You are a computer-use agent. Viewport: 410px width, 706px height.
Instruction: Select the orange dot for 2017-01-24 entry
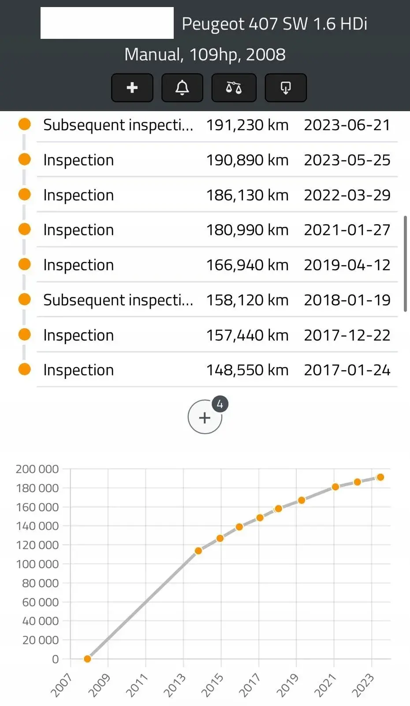click(25, 369)
